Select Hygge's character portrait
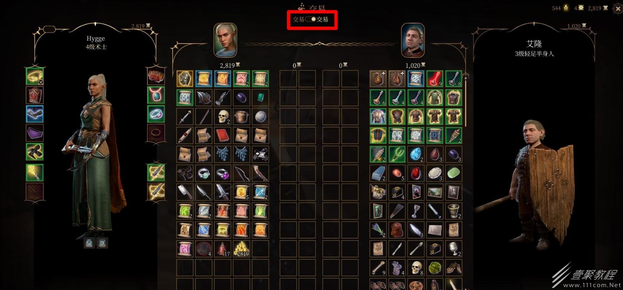This screenshot has width=623, height=290. (225, 40)
